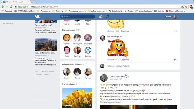Open Поиск в Интернете bookmark
This screenshot has width=194, height=109.
pos(176,11)
